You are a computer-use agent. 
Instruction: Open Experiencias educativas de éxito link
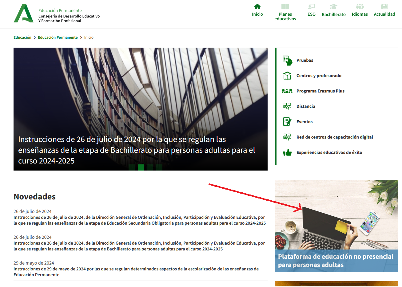tap(329, 152)
